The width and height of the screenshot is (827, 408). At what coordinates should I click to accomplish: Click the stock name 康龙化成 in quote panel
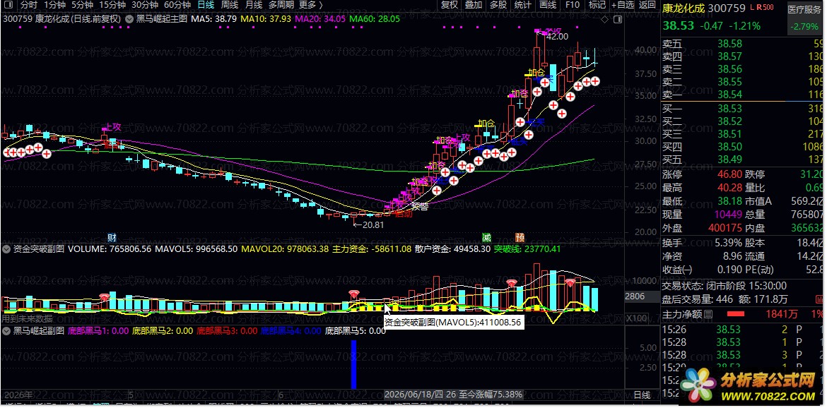click(684, 8)
